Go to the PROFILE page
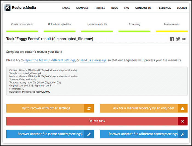This screenshot has width=192, height=146. 100,8
